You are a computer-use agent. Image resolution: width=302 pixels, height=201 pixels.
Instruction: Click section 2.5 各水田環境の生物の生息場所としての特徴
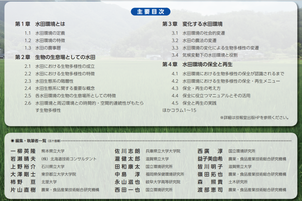[x=75, y=96]
